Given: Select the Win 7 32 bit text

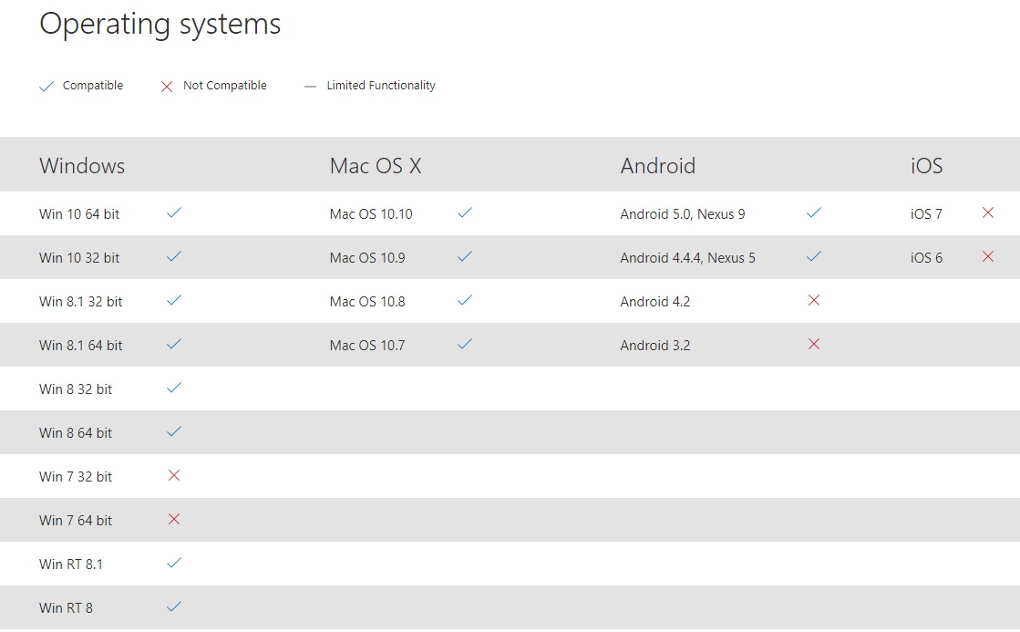Looking at the screenshot, I should tap(76, 476).
